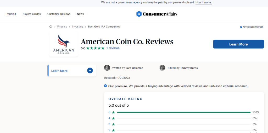This screenshot has width=268, height=133.
Task: Click the Our promise hexagon icon
Action: coord(105,86)
